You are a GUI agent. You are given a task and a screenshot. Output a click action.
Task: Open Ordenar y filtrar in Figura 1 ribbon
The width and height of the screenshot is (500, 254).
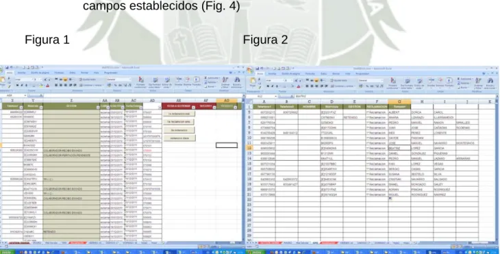pyautogui.click(x=225, y=82)
